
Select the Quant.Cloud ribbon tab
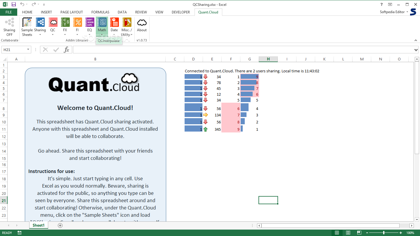pos(208,12)
